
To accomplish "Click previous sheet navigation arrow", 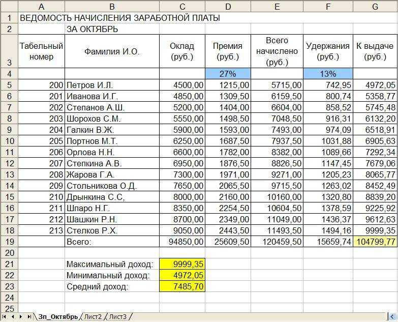I will coord(13,317).
